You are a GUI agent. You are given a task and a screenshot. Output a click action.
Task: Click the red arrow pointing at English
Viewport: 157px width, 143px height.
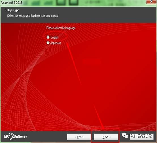[74, 63]
